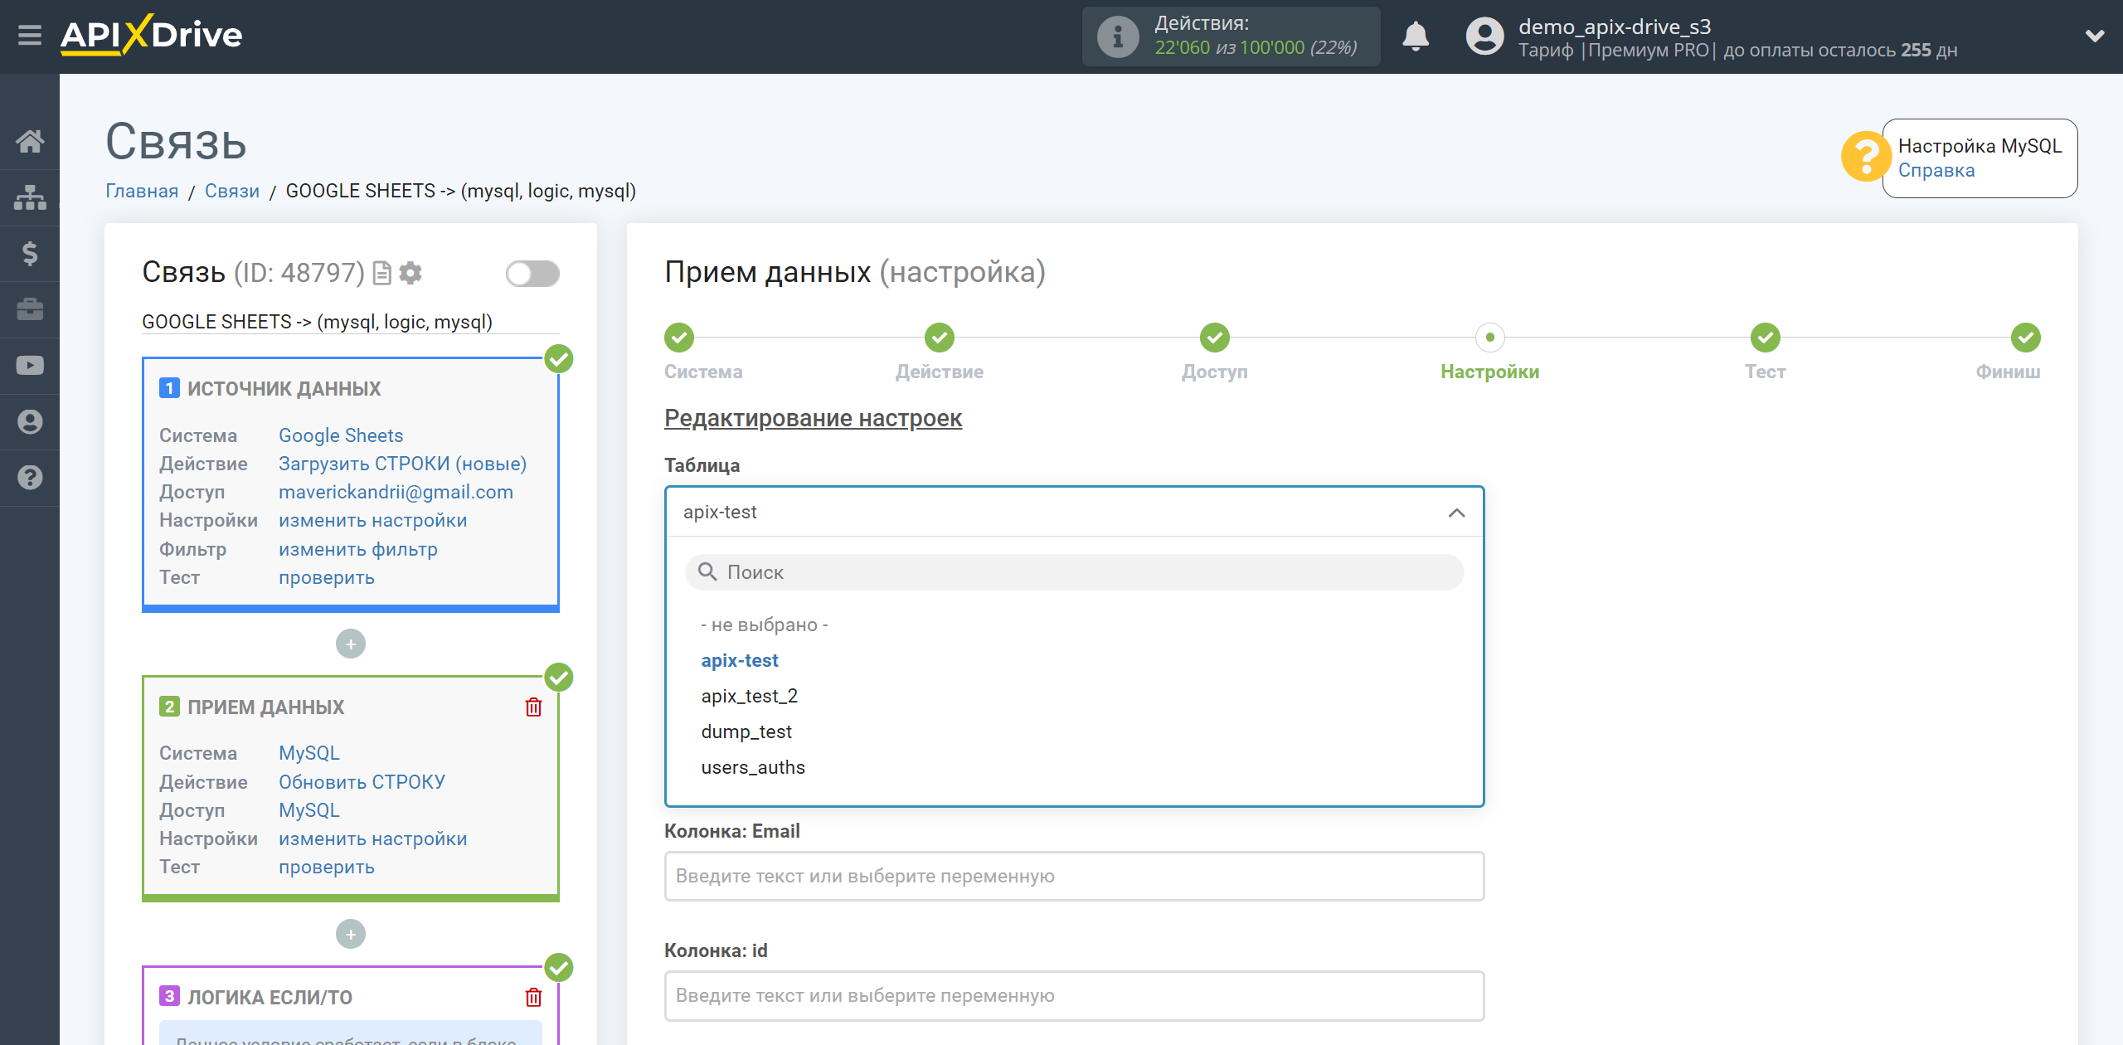Go to Настройки step
This screenshot has width=2123, height=1045.
tap(1490, 338)
